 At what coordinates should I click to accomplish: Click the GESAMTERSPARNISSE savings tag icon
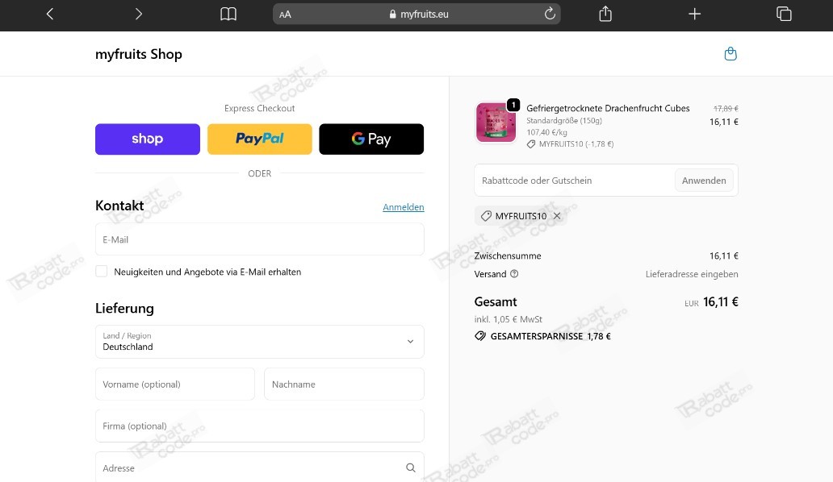[x=480, y=335]
